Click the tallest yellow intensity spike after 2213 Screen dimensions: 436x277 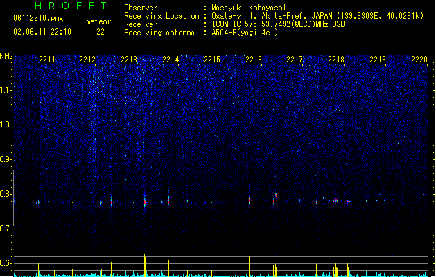click(145, 265)
